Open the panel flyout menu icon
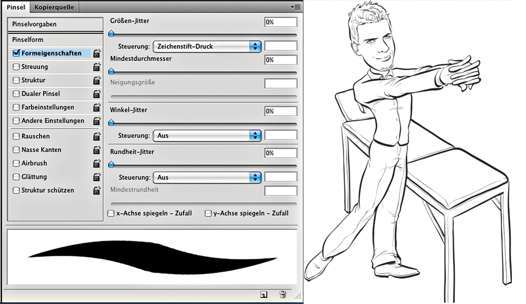The height and width of the screenshot is (304, 526). 296,7
